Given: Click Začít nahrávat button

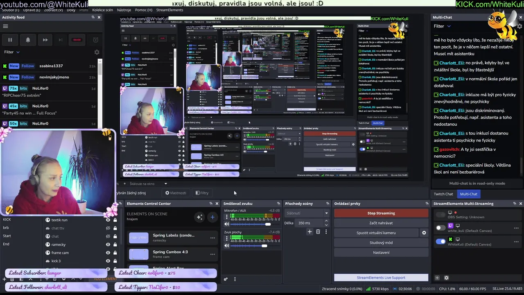Looking at the screenshot, I should tap(381, 223).
